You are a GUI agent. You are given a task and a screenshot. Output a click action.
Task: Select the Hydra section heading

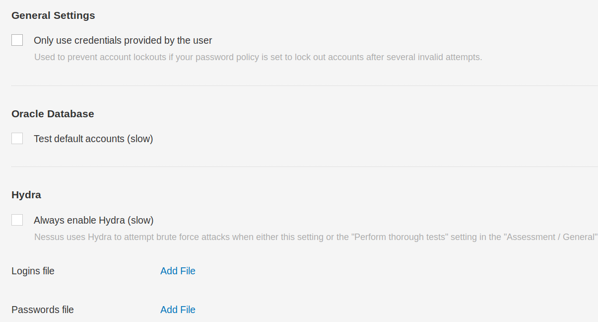pyautogui.click(x=26, y=195)
